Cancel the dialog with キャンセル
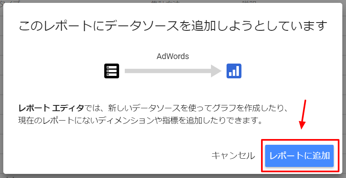Viewport: 346px width, 178px height. (x=233, y=156)
